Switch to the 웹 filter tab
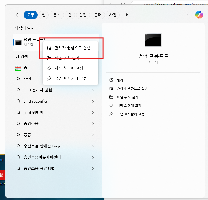Image resolution: width=208 pixels, height=200 pixels. 70,15
